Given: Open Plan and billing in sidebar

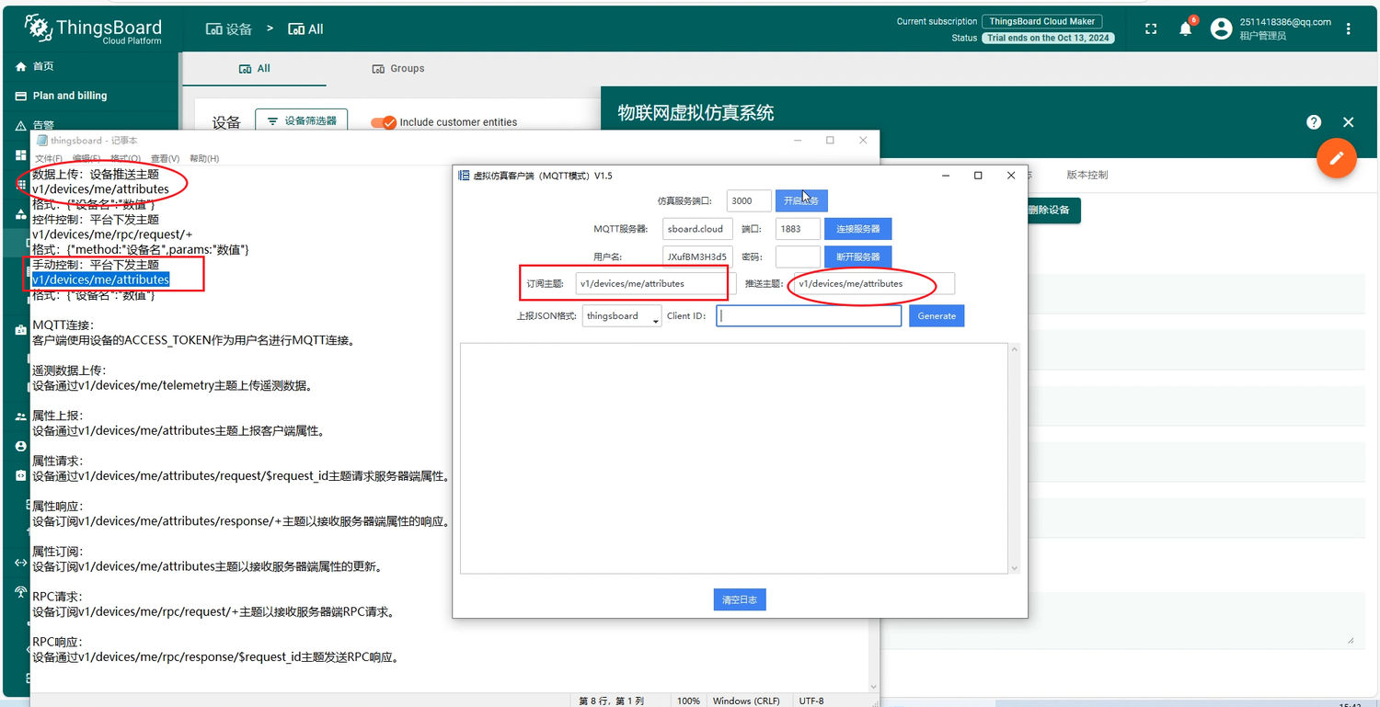Looking at the screenshot, I should coord(69,96).
